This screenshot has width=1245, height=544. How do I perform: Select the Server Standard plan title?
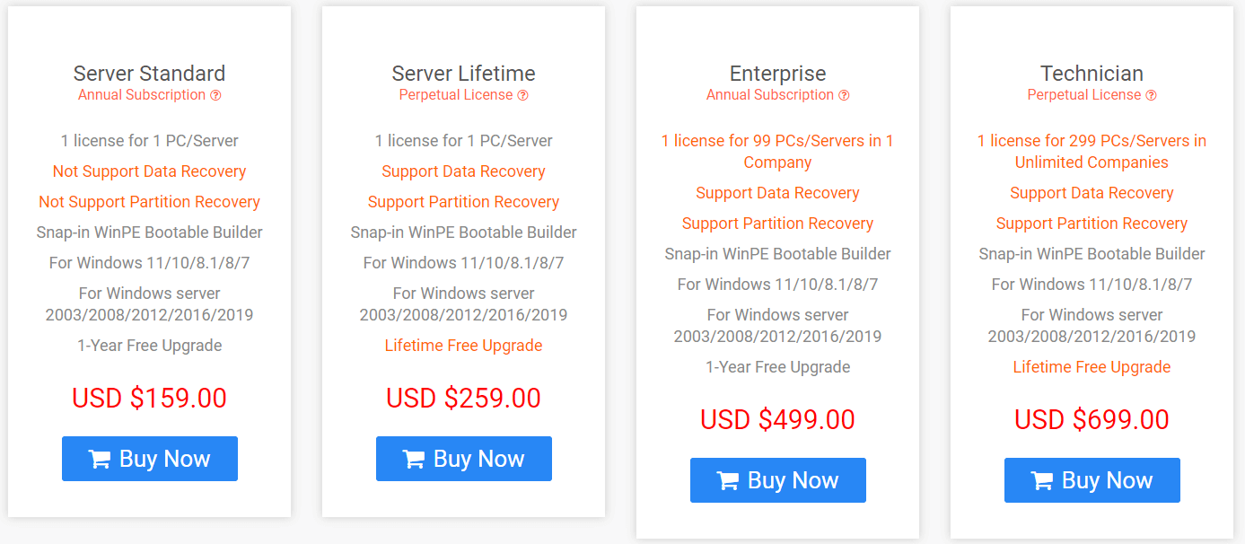tap(150, 74)
